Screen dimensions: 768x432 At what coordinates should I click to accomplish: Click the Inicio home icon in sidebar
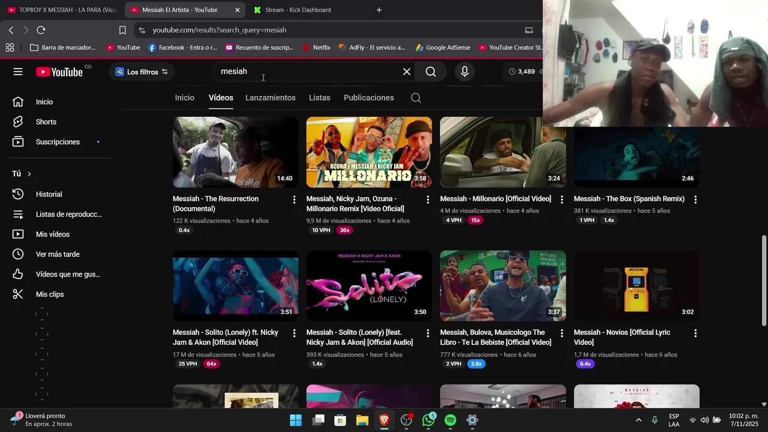click(18, 102)
